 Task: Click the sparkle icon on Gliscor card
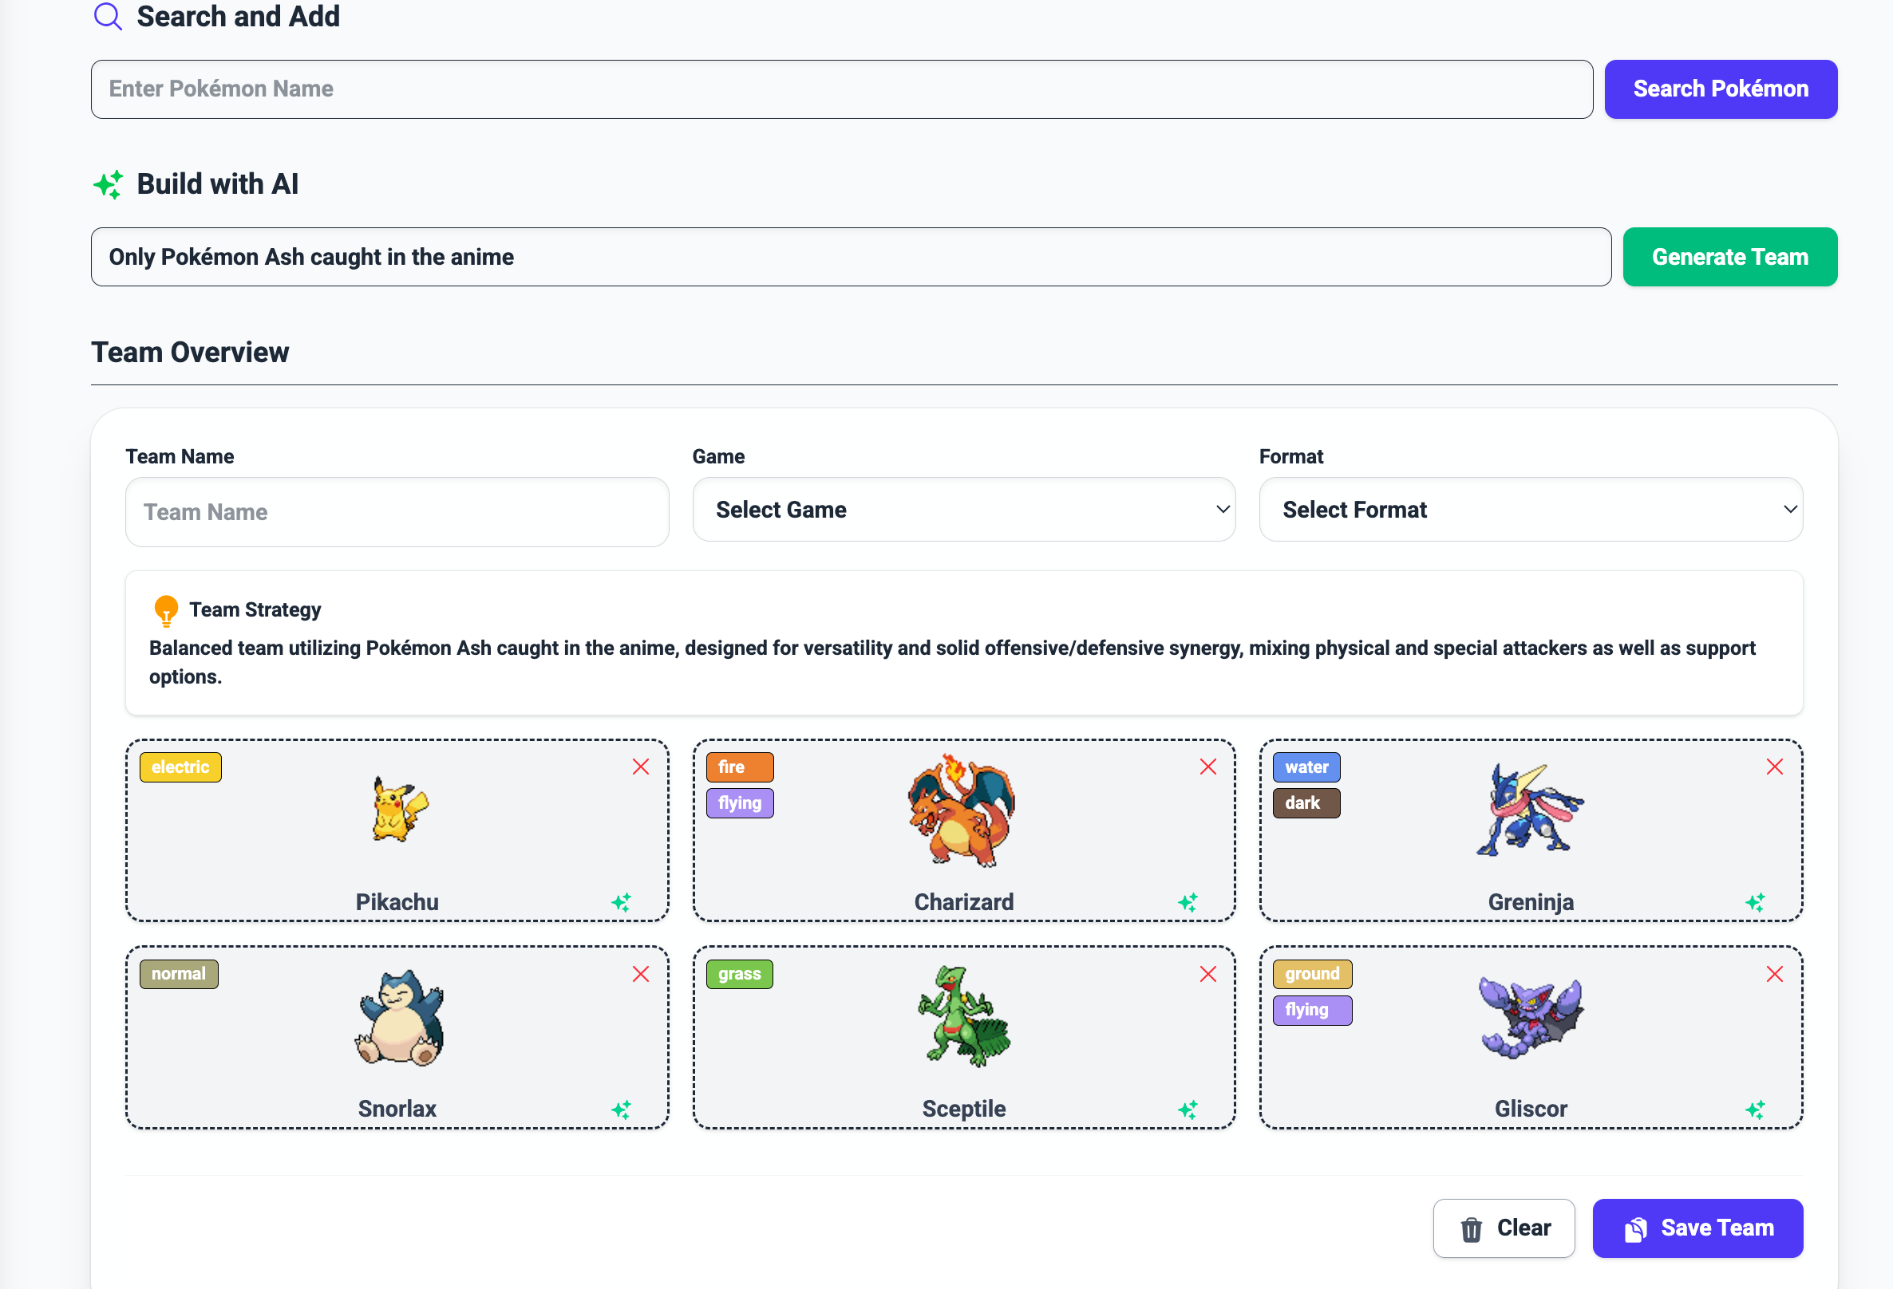[x=1756, y=1109]
